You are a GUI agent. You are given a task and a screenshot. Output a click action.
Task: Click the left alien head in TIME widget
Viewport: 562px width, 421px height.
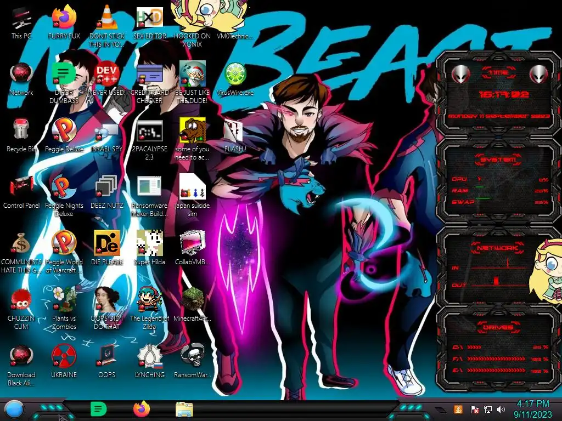tap(460, 74)
